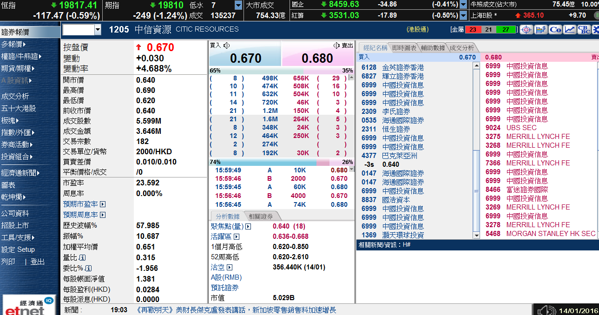Screen dimensions: 599x315
Task: Click the broker list scrollbar down arrow
Action: pyautogui.click(x=476, y=235)
